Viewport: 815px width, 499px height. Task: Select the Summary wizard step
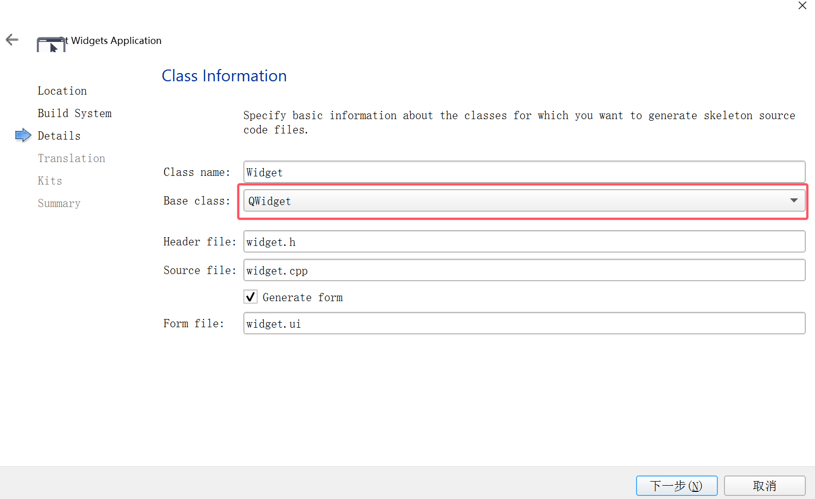59,203
